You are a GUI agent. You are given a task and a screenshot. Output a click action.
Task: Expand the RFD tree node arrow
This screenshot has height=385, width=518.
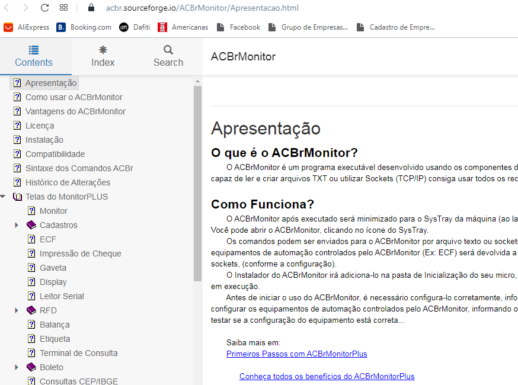[17, 310]
